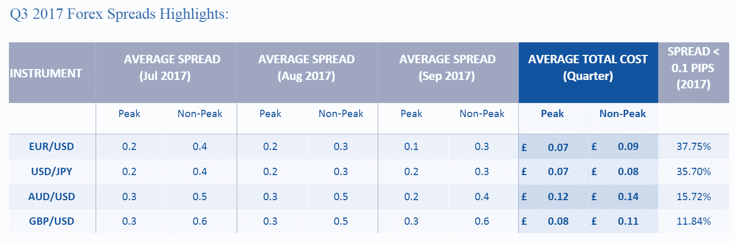Click the AUD/USD instrument row label
735x242 pixels.
tap(52, 197)
